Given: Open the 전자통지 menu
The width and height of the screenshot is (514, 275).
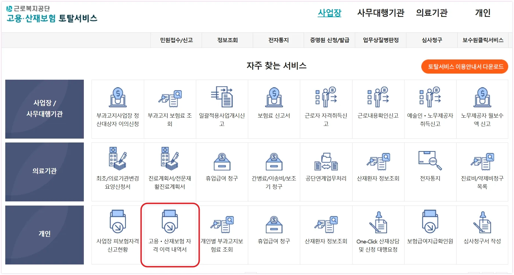Looking at the screenshot, I should point(278,40).
